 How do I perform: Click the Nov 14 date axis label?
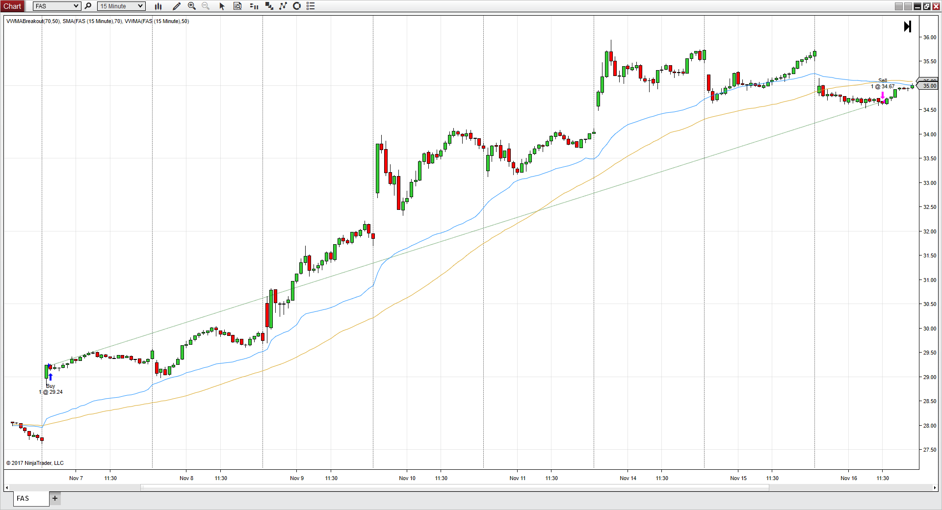[x=628, y=478]
